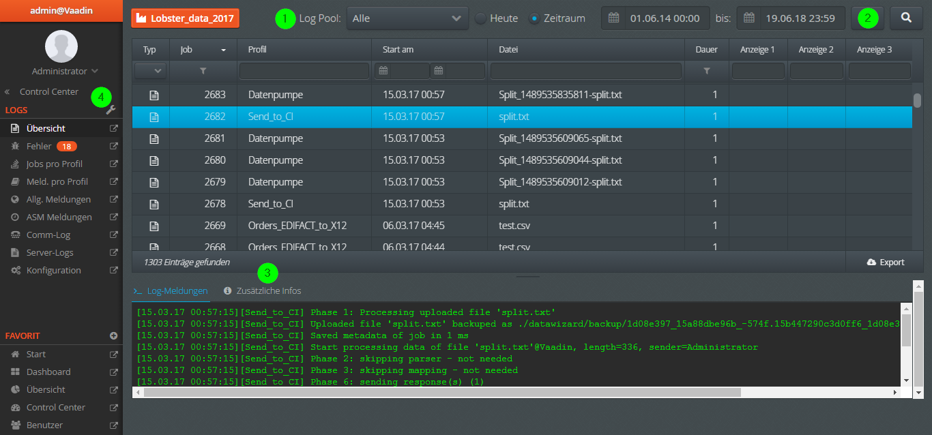Open the Log Pool dropdown showing Alle

click(x=407, y=18)
